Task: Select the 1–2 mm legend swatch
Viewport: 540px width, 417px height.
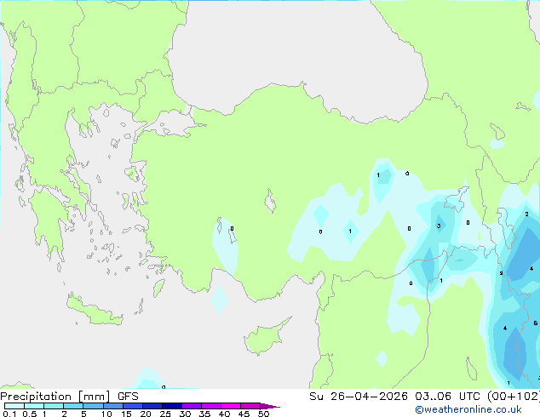Action: point(54,406)
